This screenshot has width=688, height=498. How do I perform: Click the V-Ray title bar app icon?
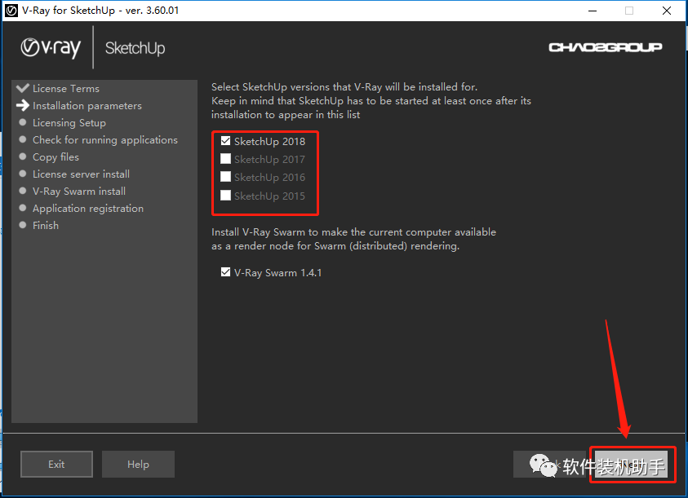pyautogui.click(x=11, y=11)
